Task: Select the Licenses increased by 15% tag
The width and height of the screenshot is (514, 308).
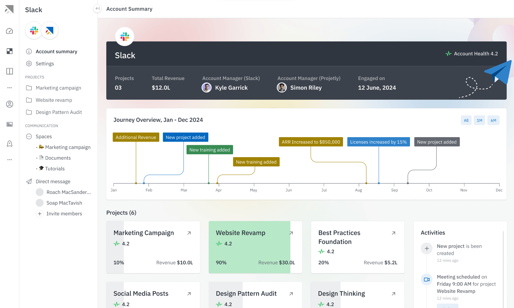Action: click(378, 142)
